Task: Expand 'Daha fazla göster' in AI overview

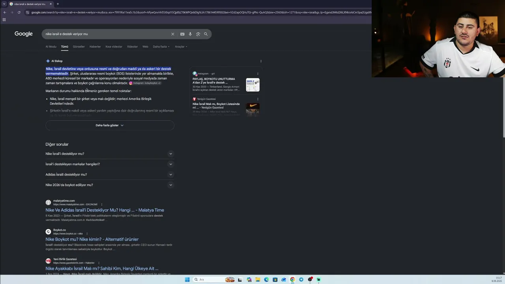Action: coord(110,125)
